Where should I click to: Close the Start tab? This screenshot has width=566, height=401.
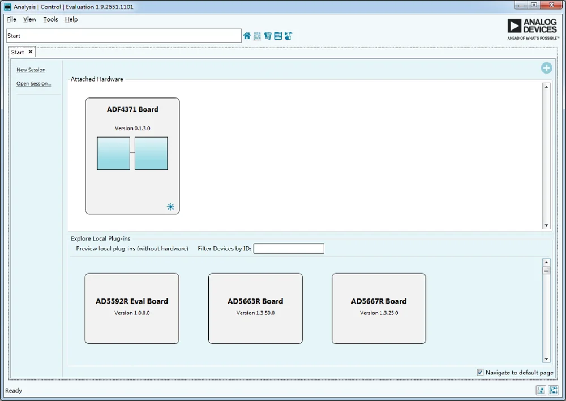[x=31, y=52]
